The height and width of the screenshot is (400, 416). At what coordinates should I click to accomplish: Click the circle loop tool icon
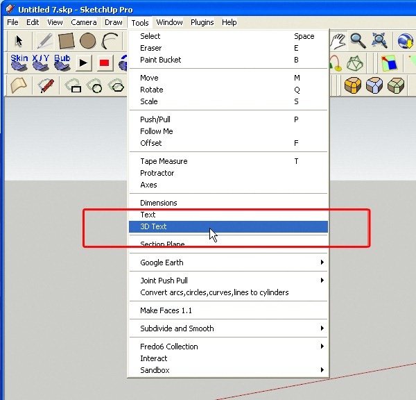click(95, 85)
